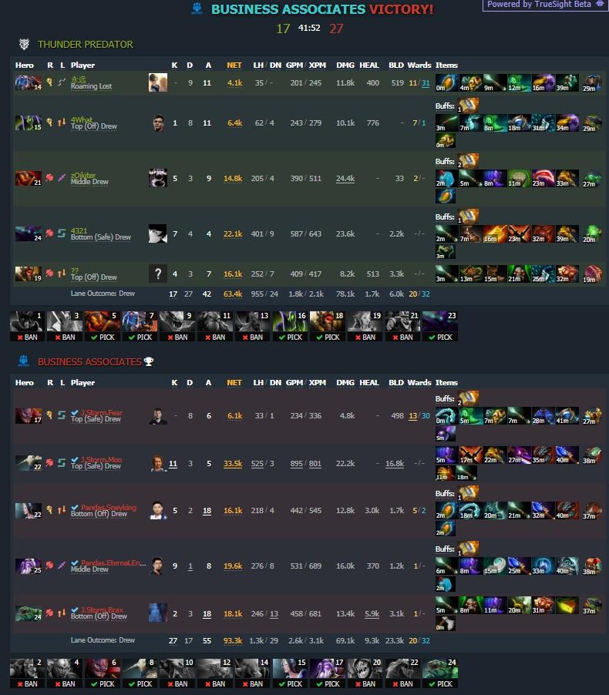Click the 20m item icon in 4321's row
This screenshot has width=609, height=695.
[x=592, y=233]
